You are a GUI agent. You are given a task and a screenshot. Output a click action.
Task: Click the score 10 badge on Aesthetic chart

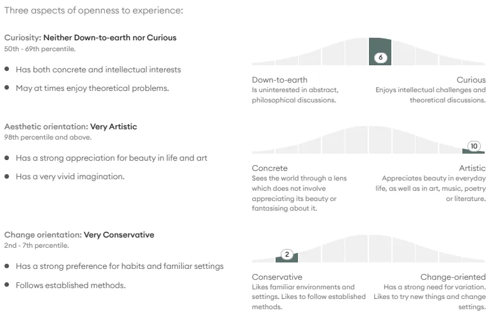(474, 146)
